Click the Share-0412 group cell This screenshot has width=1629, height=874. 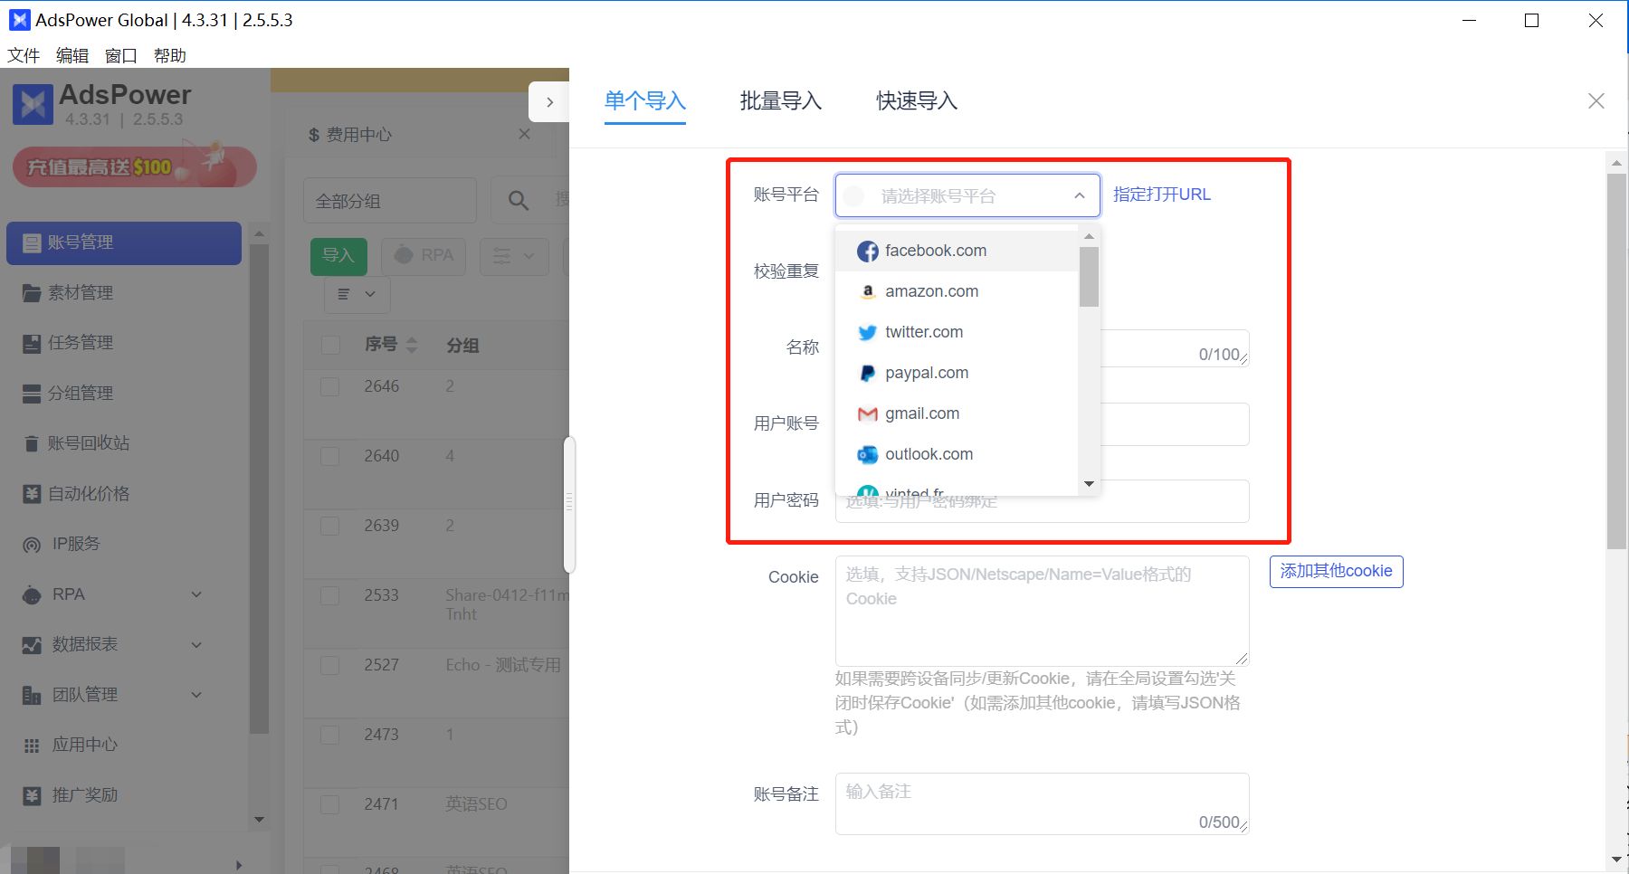pos(507,604)
